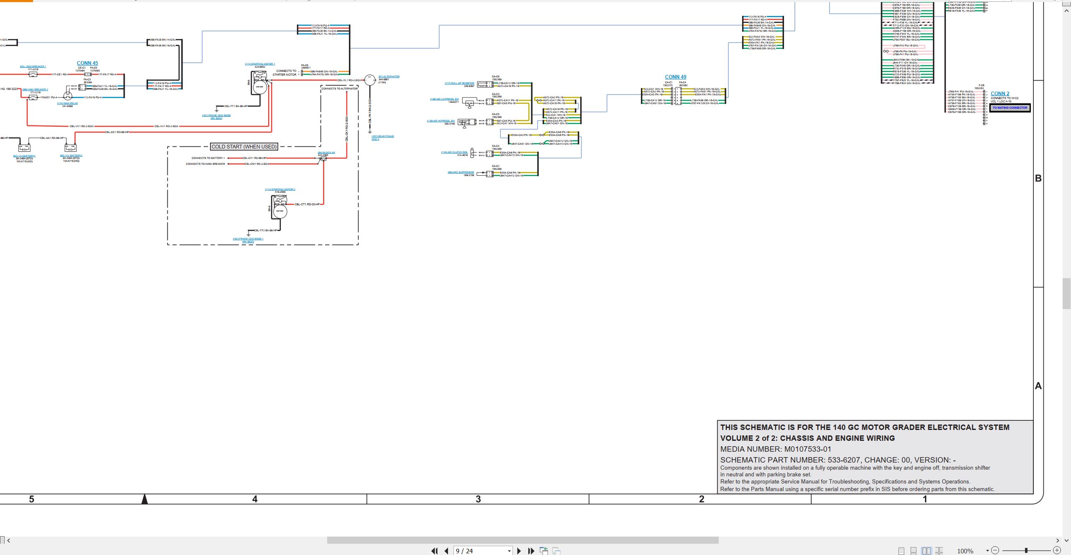Click the TO MATING CONNECTOR button

click(x=1010, y=108)
